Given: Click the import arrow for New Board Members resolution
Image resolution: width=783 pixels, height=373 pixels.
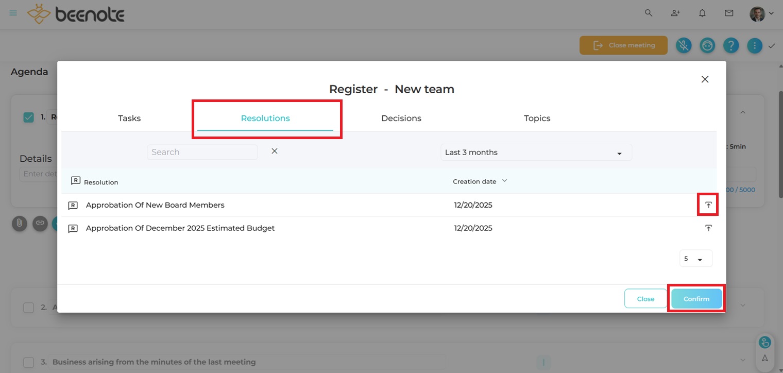Looking at the screenshot, I should (708, 205).
